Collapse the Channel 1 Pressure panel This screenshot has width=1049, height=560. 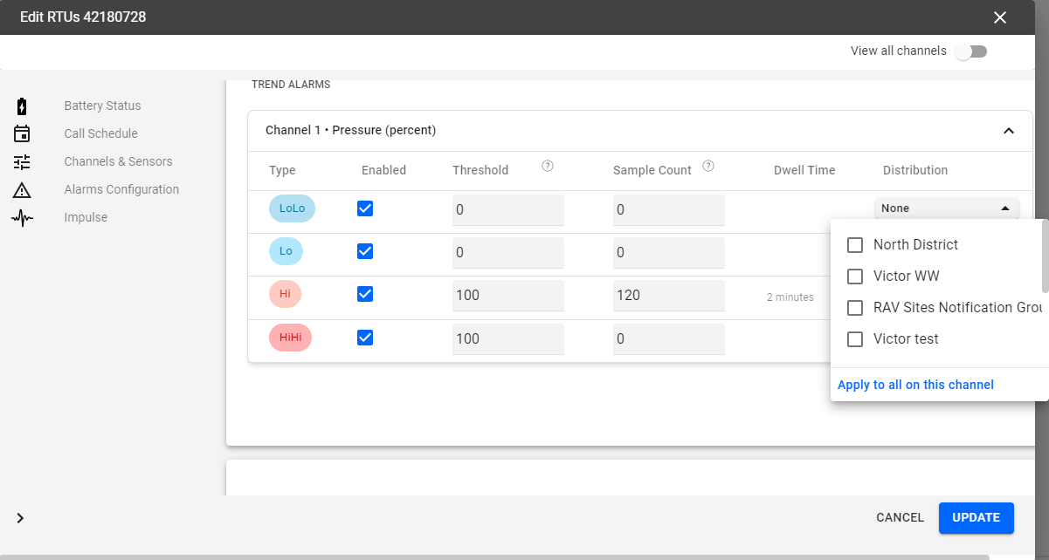pyautogui.click(x=1008, y=131)
